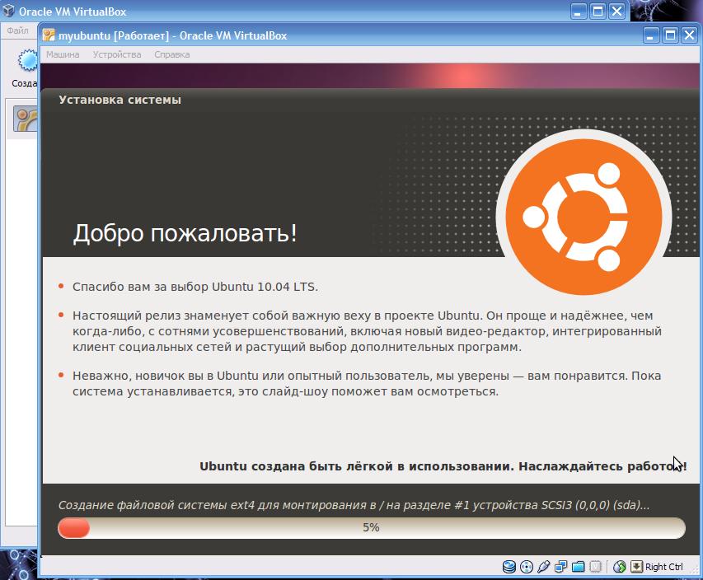Open the Справка menu
The image size is (703, 580).
[172, 54]
